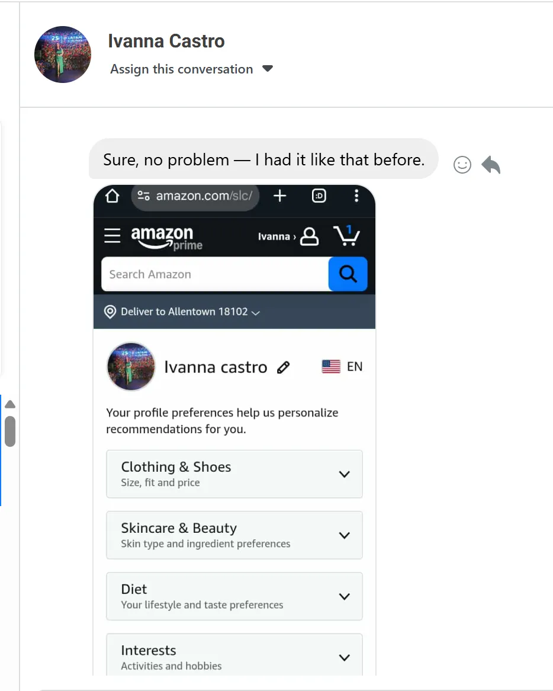Click the blue search magnifier button
This screenshot has width=553, height=691.
pos(348,274)
